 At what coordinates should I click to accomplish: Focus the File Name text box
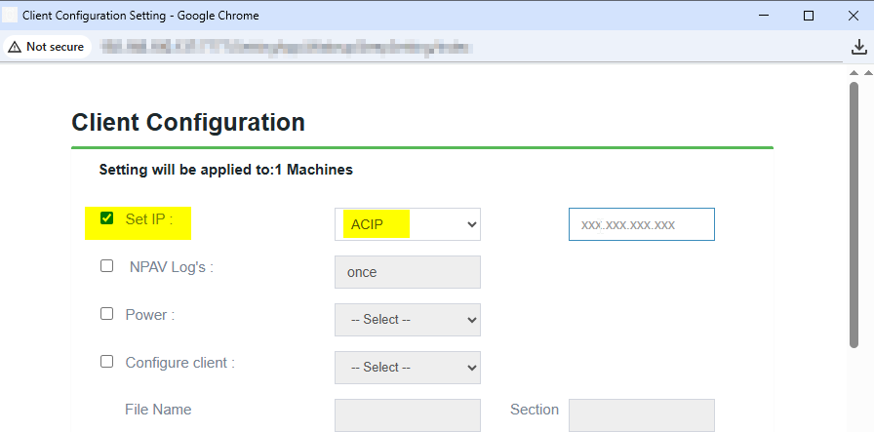point(408,414)
